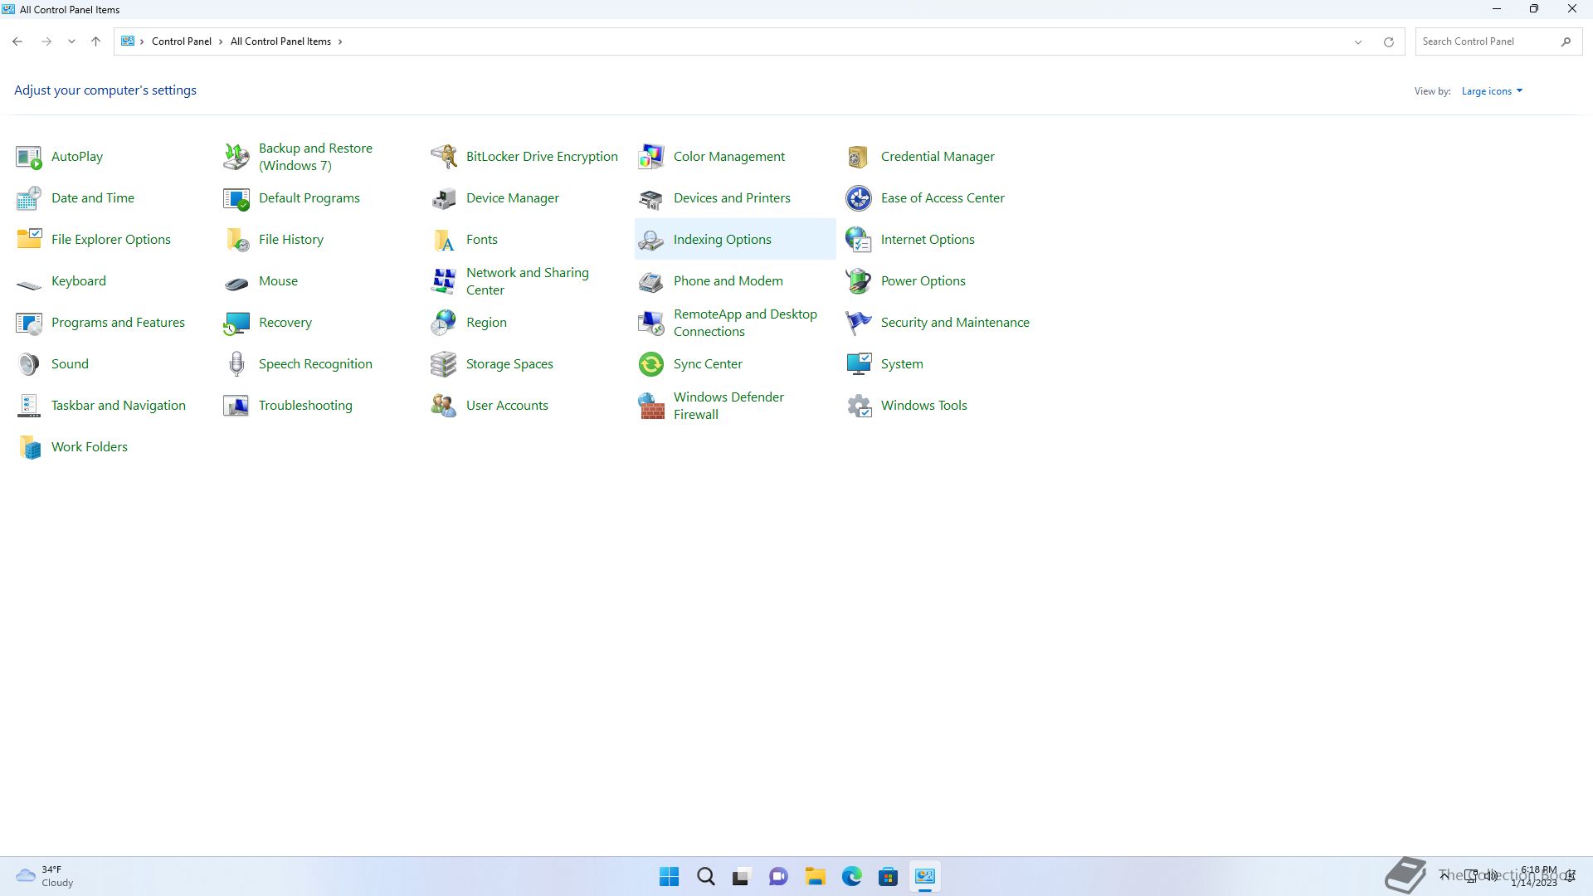Viewport: 1593px width, 896px height.
Task: Launch Microsoft Edge from taskbar
Action: pos(852,877)
